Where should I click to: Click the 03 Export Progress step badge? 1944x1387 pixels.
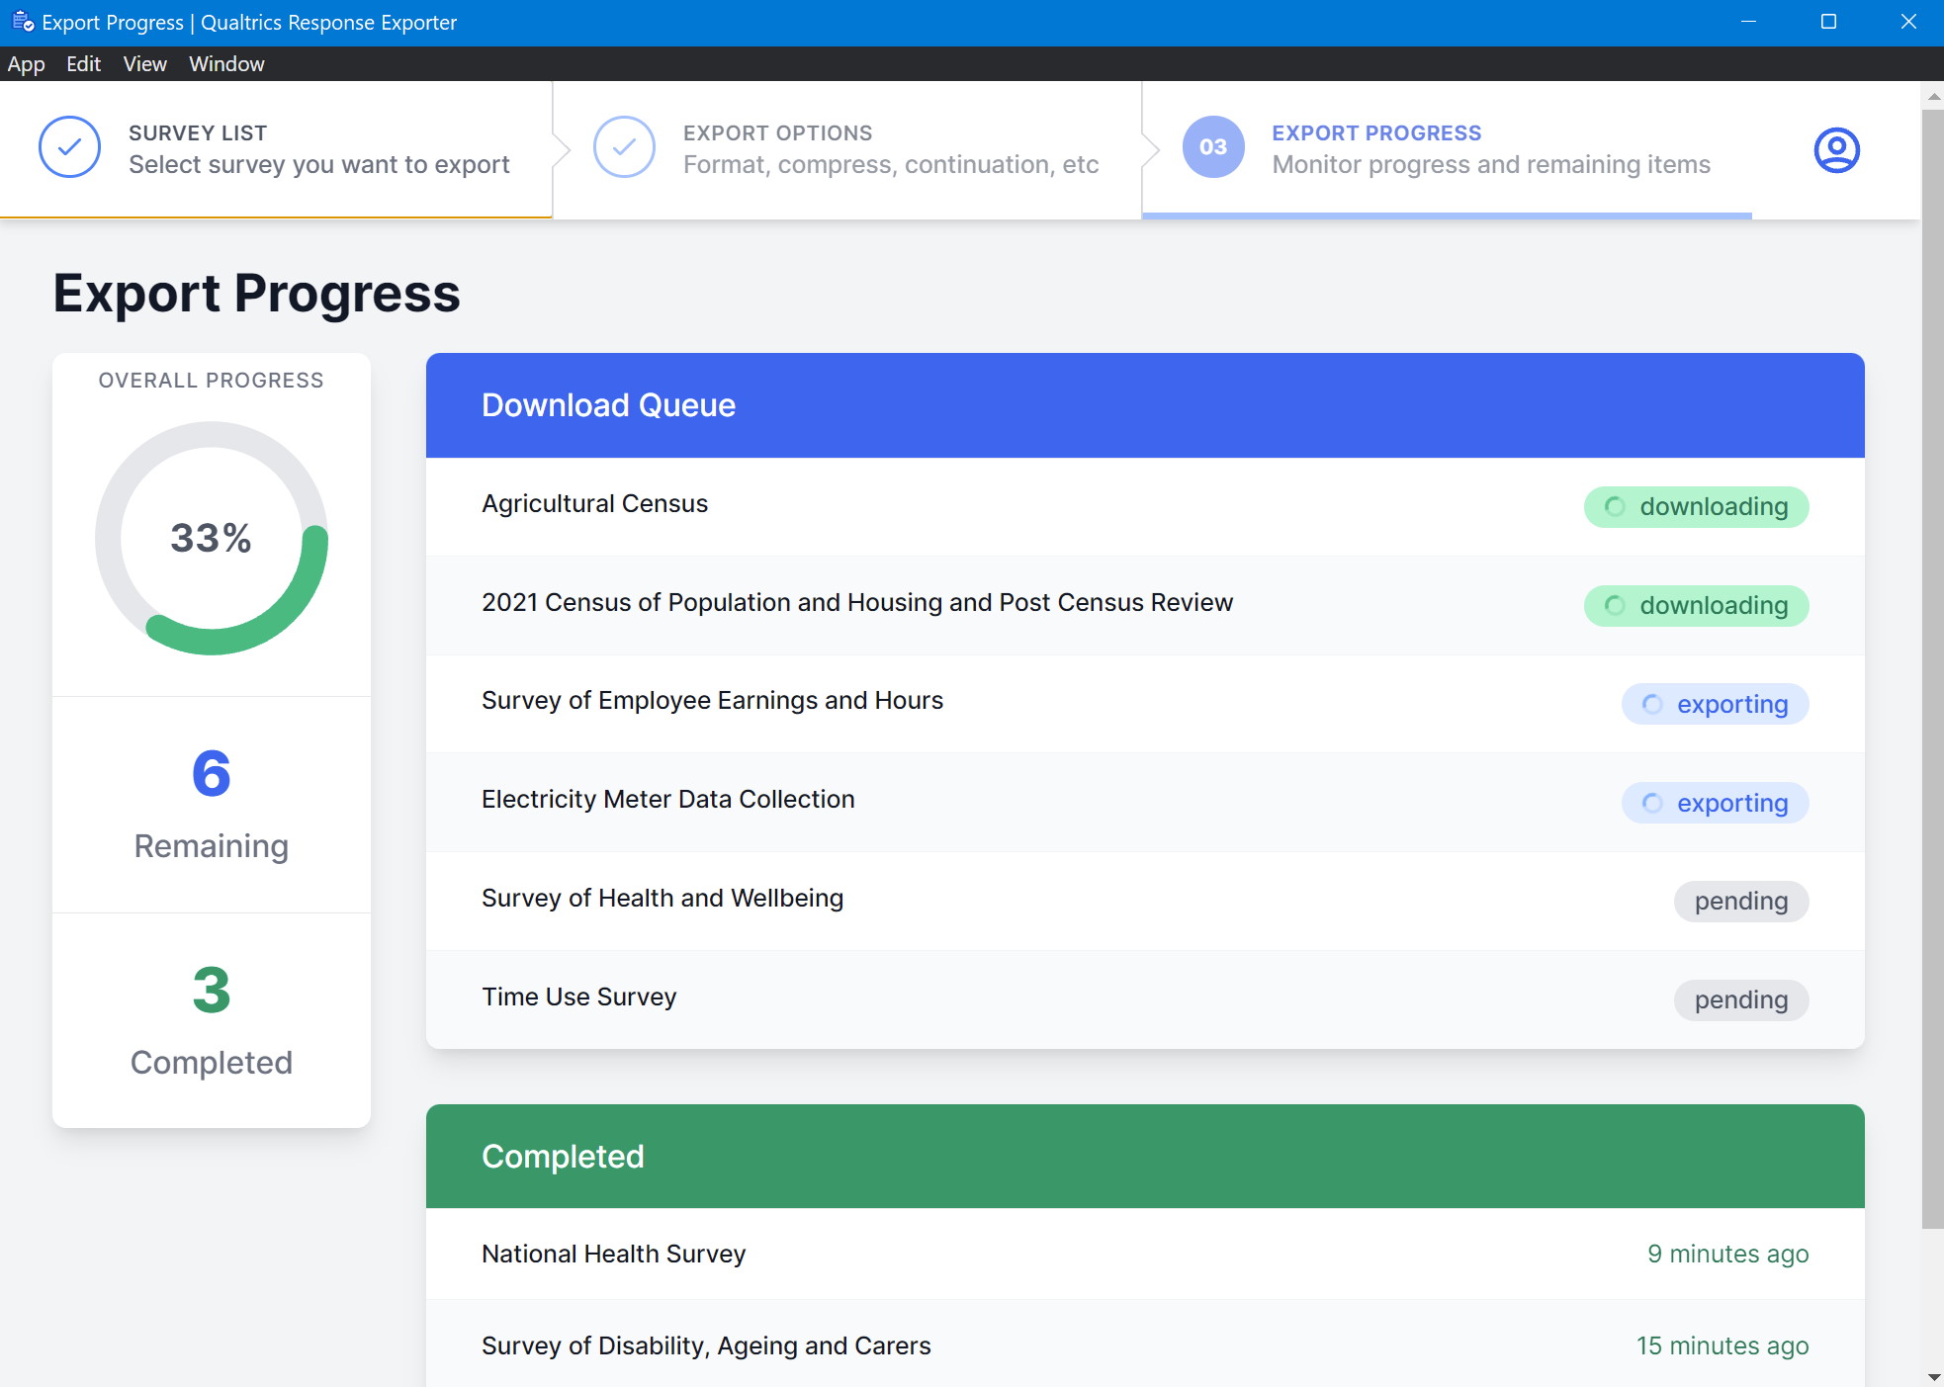tap(1213, 147)
